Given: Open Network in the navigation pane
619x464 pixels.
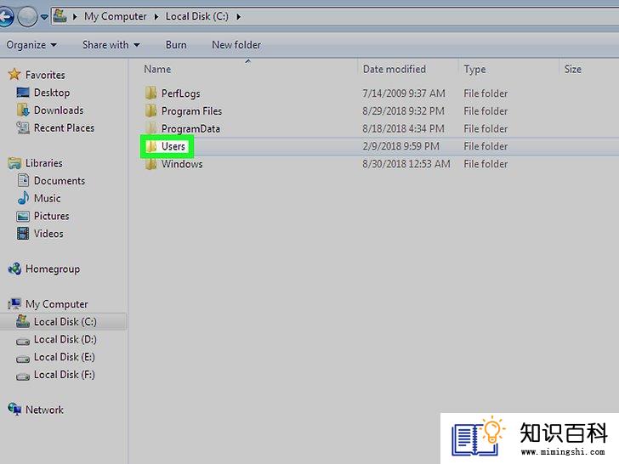Looking at the screenshot, I should click(44, 410).
